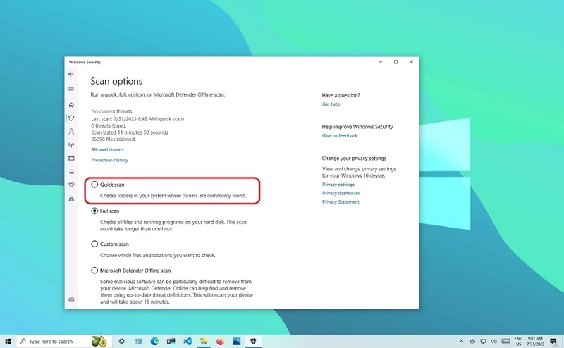Open the notification center icon
The image size is (564, 348).
click(x=553, y=341)
